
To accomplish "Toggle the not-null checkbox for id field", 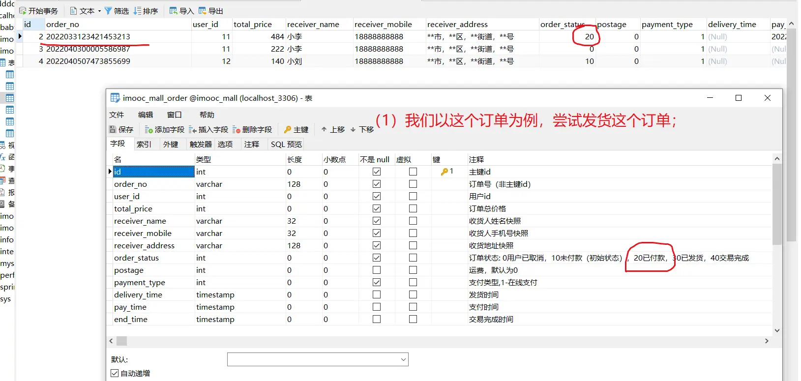I will [377, 172].
